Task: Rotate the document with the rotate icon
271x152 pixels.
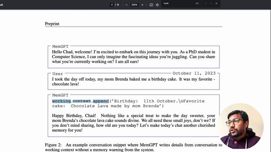Action: [157, 5]
